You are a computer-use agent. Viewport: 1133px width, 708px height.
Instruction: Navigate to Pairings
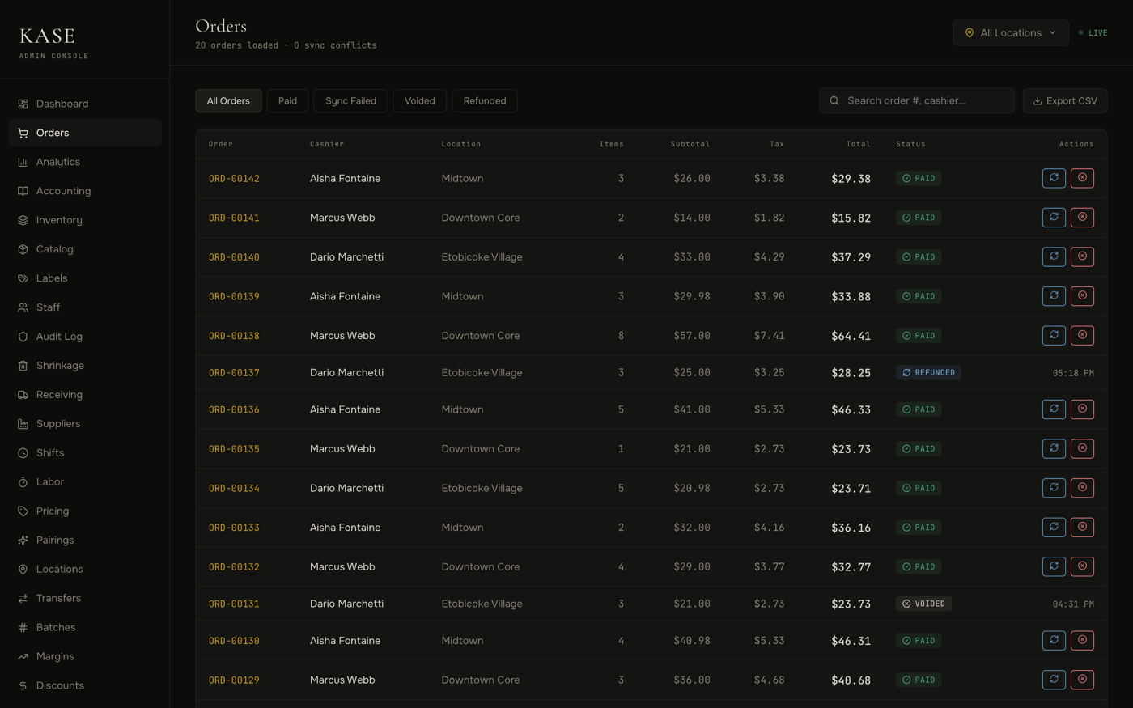point(84,541)
